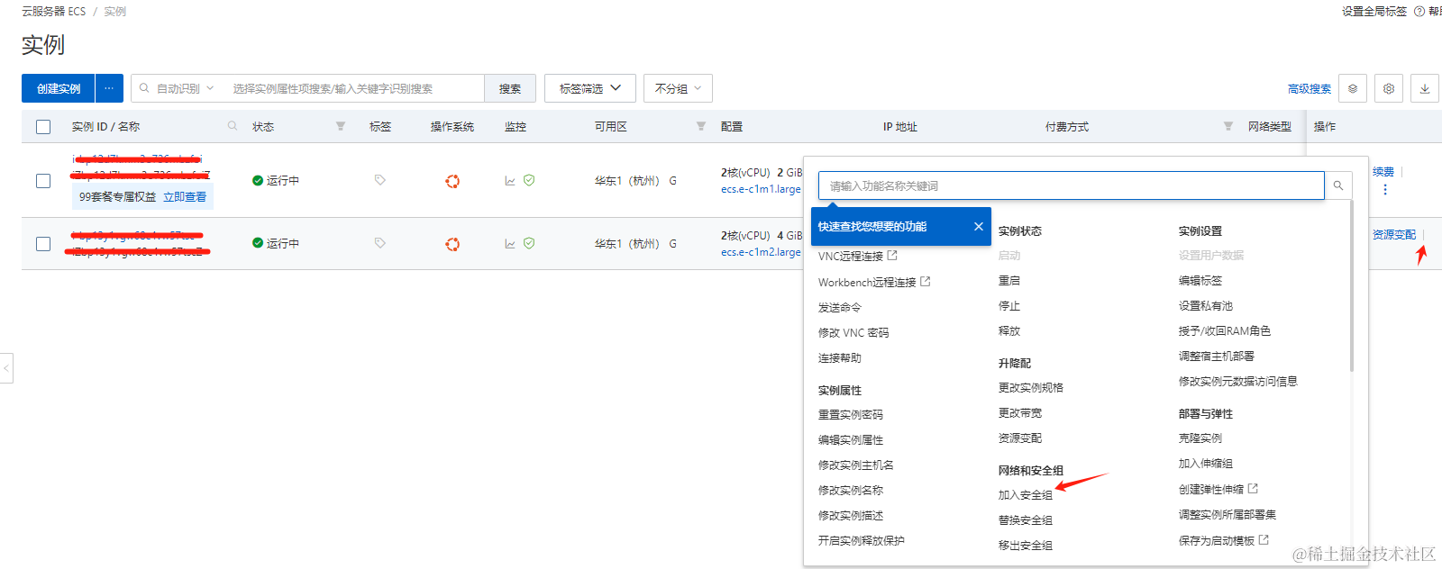Click the 续费 link in the ecs.e-c1m1.large row
The image size is (1442, 569).
coord(1383,172)
